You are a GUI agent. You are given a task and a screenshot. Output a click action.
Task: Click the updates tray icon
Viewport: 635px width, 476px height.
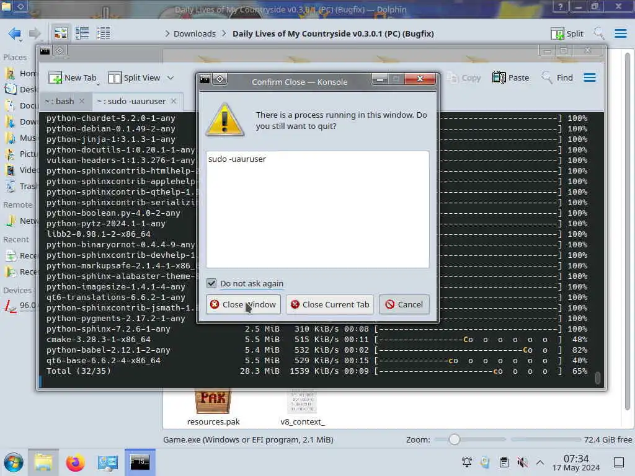pyautogui.click(x=485, y=462)
